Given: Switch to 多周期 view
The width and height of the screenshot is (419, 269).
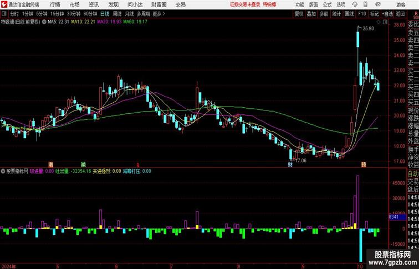Looking at the screenshot, I should click(x=143, y=14).
